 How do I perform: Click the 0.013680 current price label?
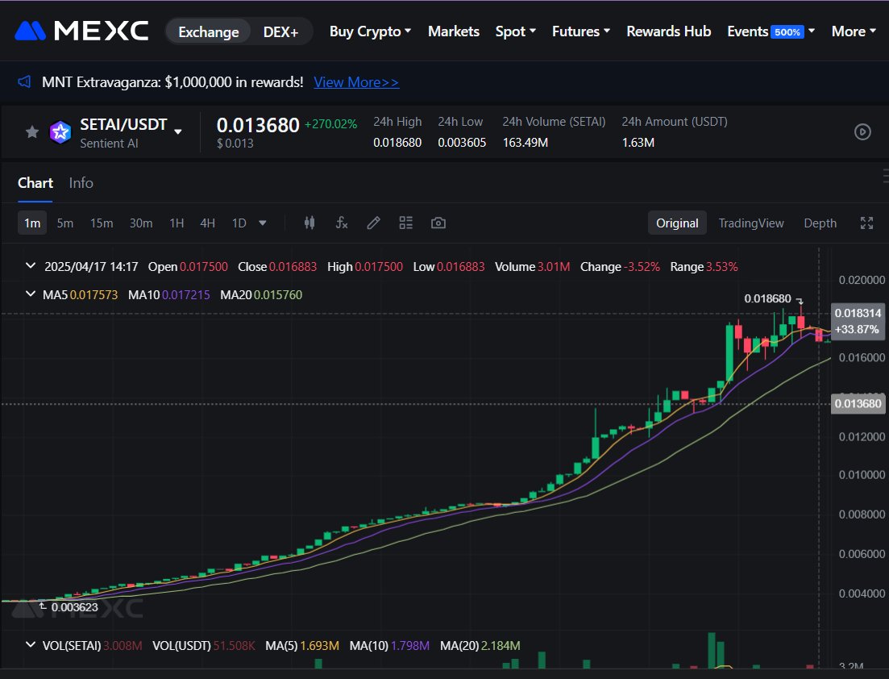pyautogui.click(x=858, y=403)
